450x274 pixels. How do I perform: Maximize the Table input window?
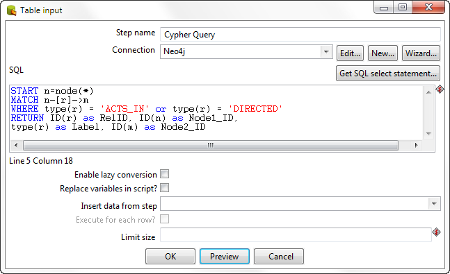[403, 8]
